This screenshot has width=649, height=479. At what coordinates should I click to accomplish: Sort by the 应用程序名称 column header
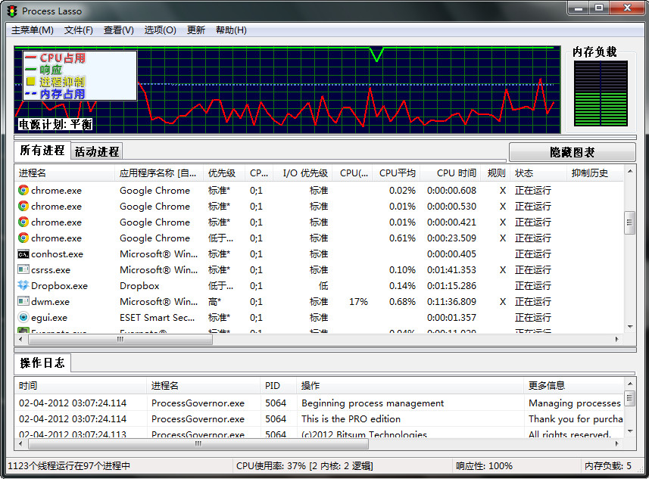pyautogui.click(x=158, y=173)
